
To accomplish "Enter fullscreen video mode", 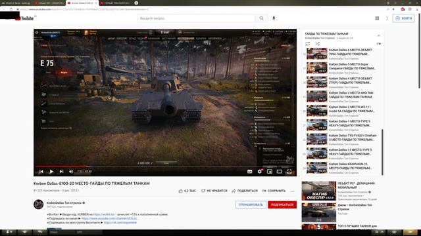I will tap(289, 172).
